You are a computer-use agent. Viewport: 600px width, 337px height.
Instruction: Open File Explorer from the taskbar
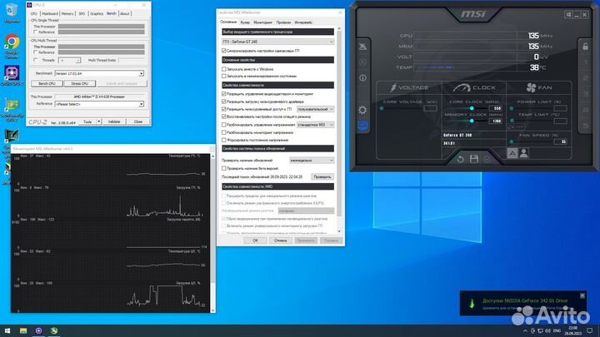click(x=23, y=330)
